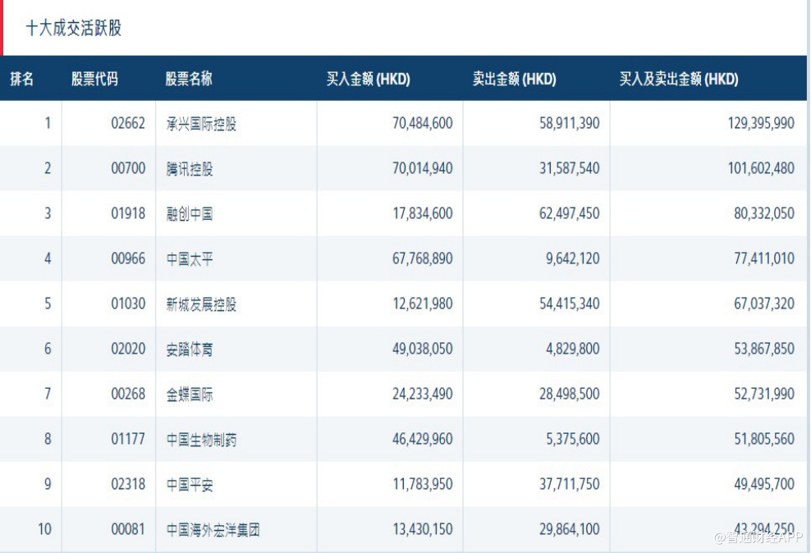
Task: Select total amount 80,332,050
Action: pyautogui.click(x=764, y=213)
